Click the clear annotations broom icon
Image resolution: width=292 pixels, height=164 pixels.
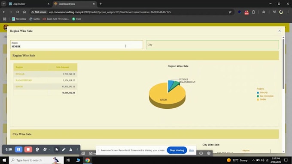click(x=71, y=149)
